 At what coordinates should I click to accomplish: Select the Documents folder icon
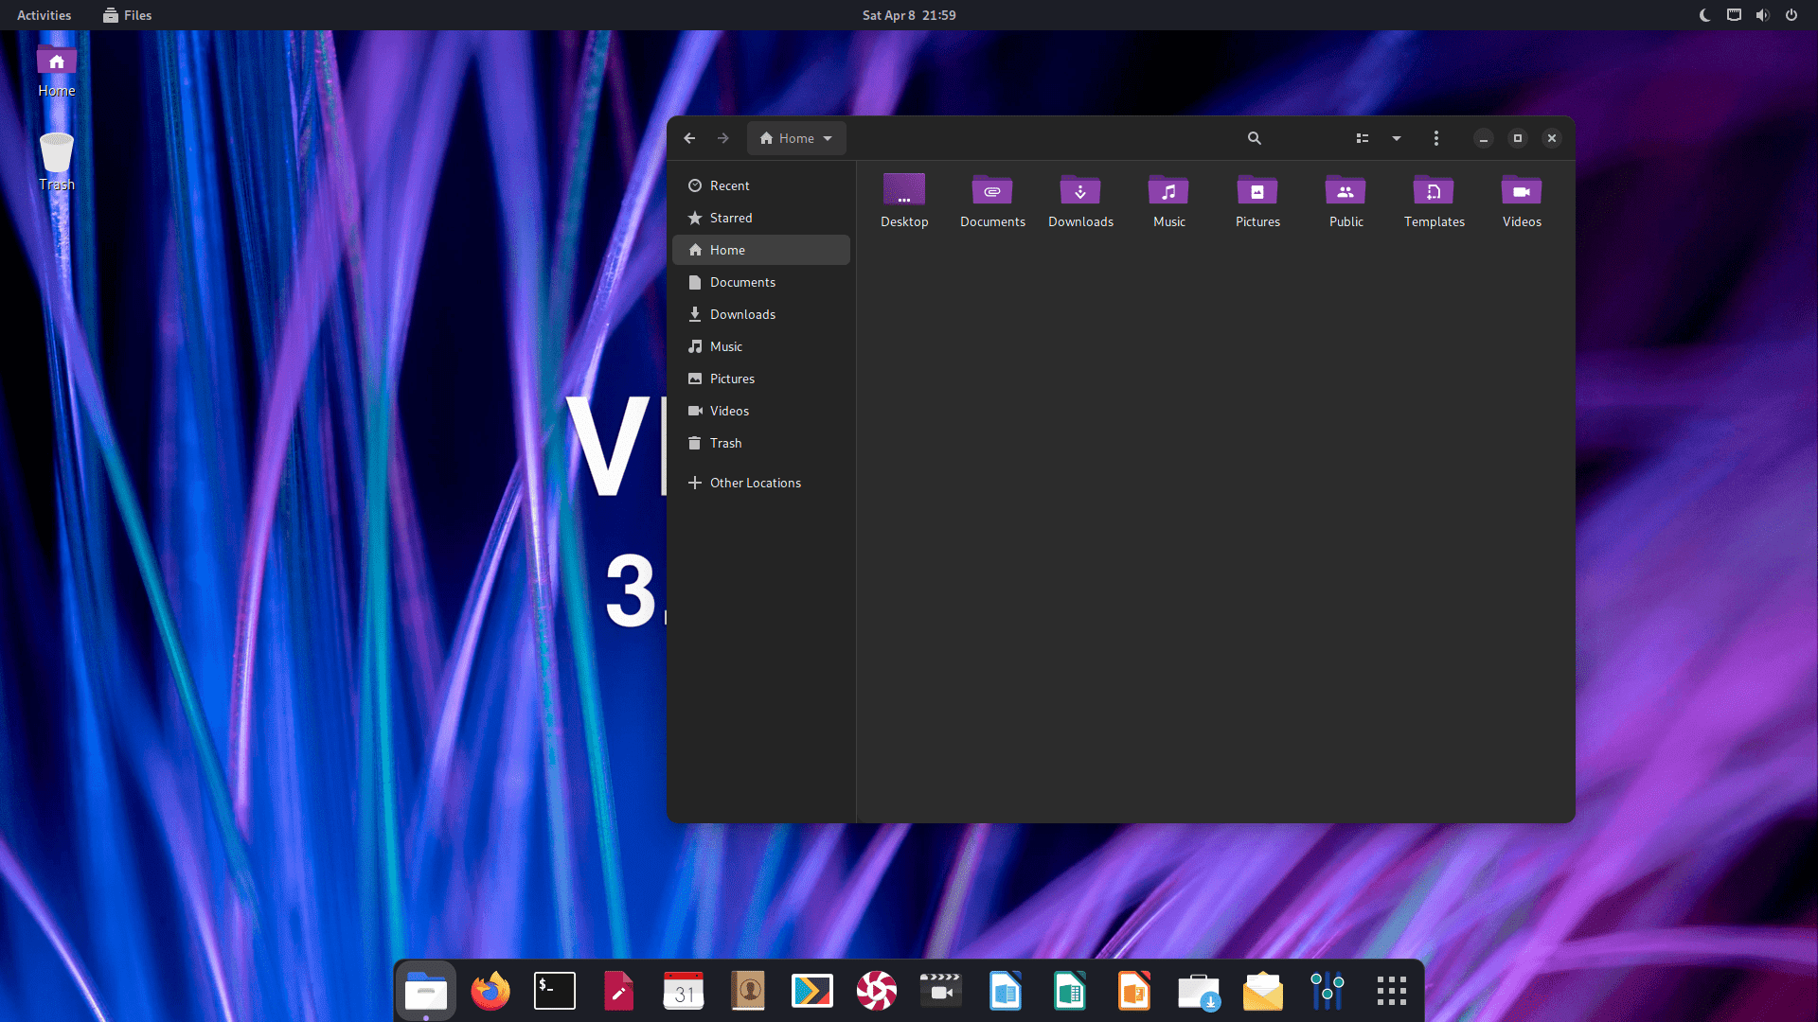[992, 189]
